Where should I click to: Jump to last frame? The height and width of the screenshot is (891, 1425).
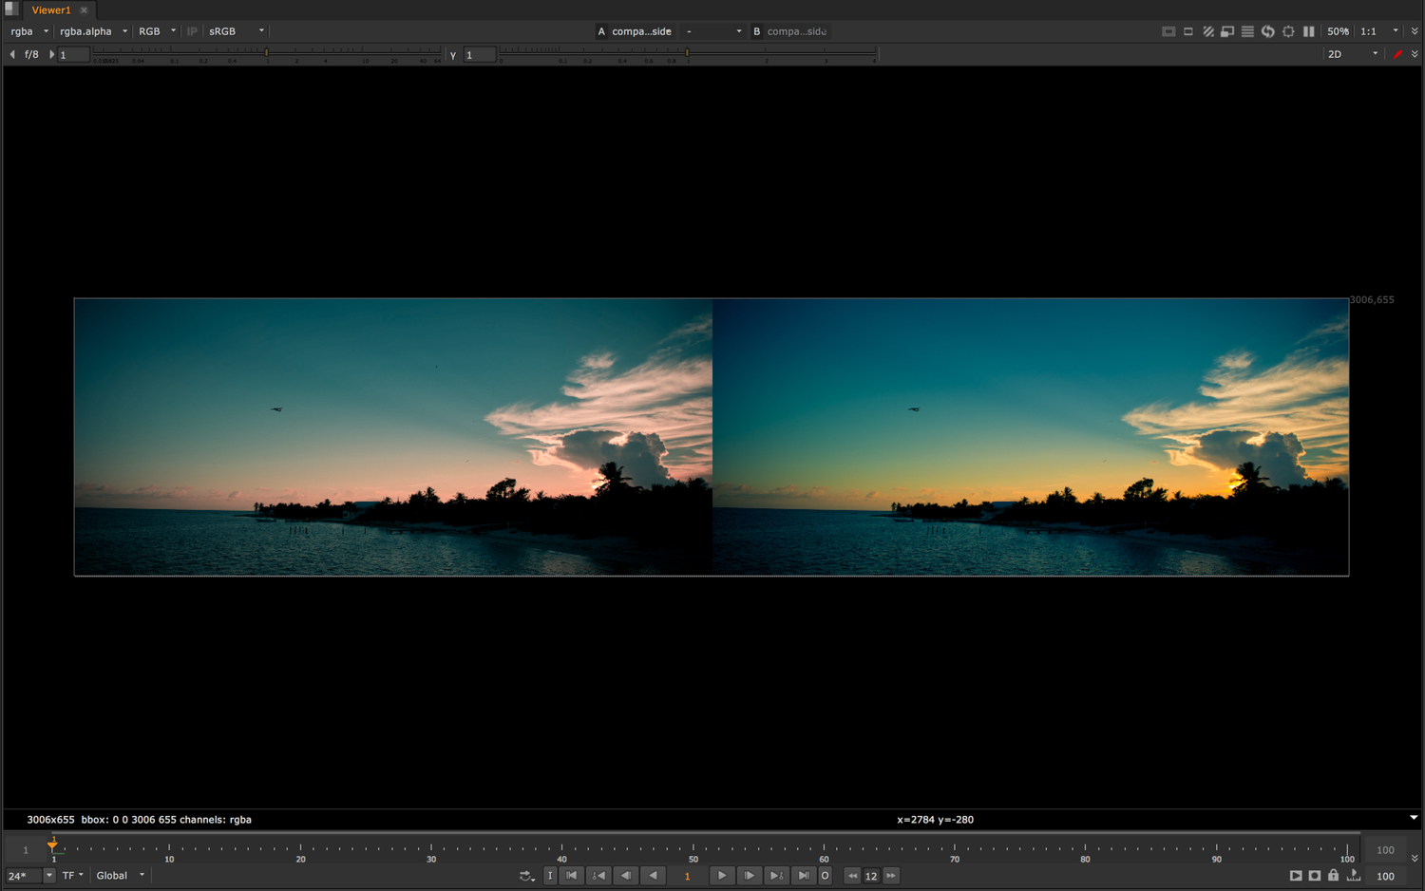(804, 876)
